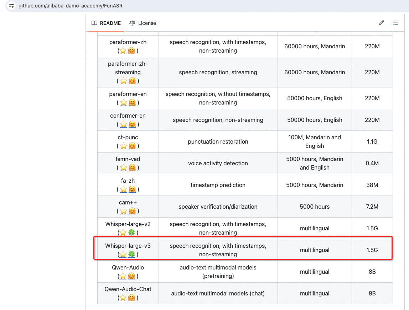This screenshot has height=310, width=409.
Task: Open the cam++ hugging face emoji link
Action: [x=133, y=211]
